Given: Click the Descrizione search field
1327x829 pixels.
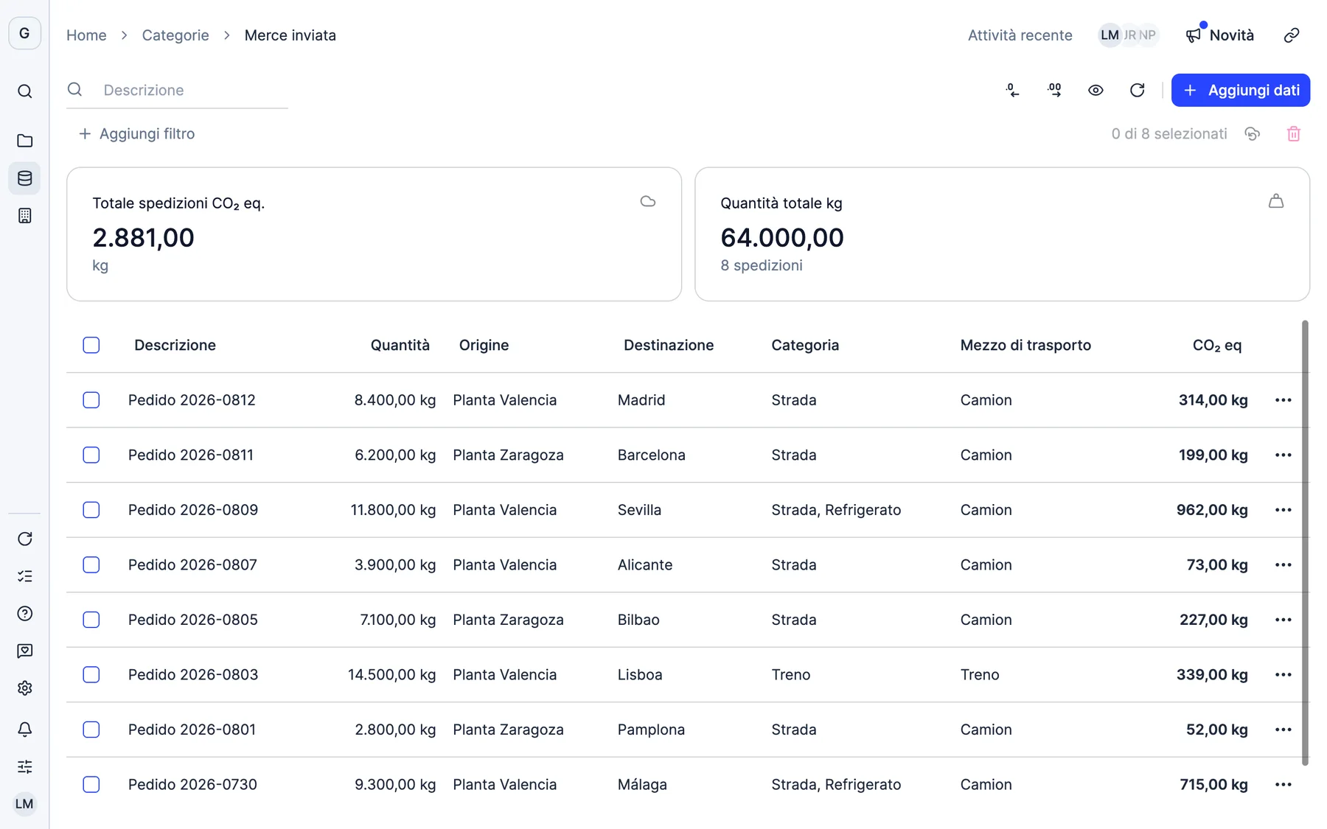Looking at the screenshot, I should [177, 90].
